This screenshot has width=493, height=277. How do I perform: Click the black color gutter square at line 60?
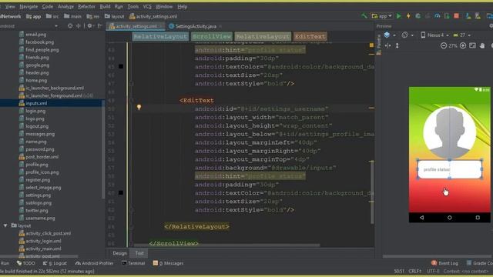point(121,193)
